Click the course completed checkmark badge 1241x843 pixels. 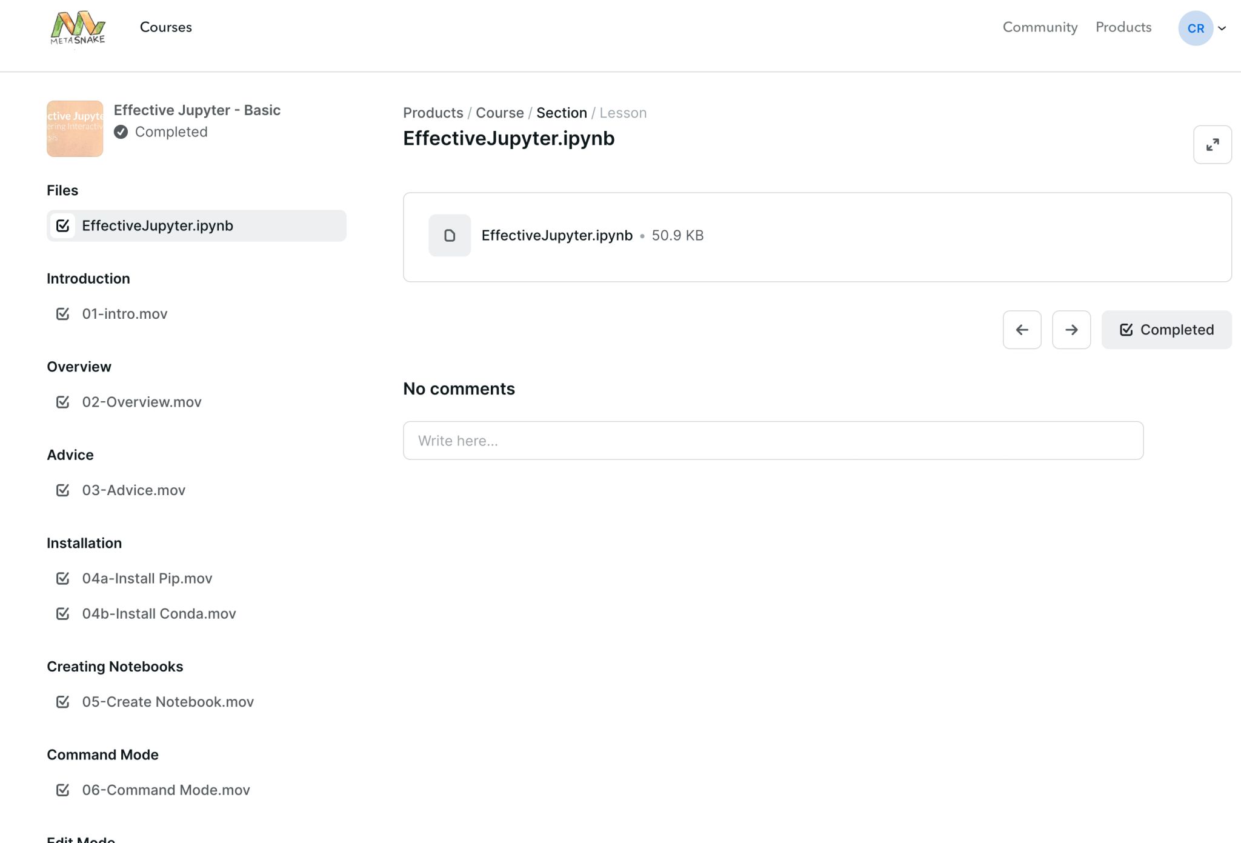(121, 132)
